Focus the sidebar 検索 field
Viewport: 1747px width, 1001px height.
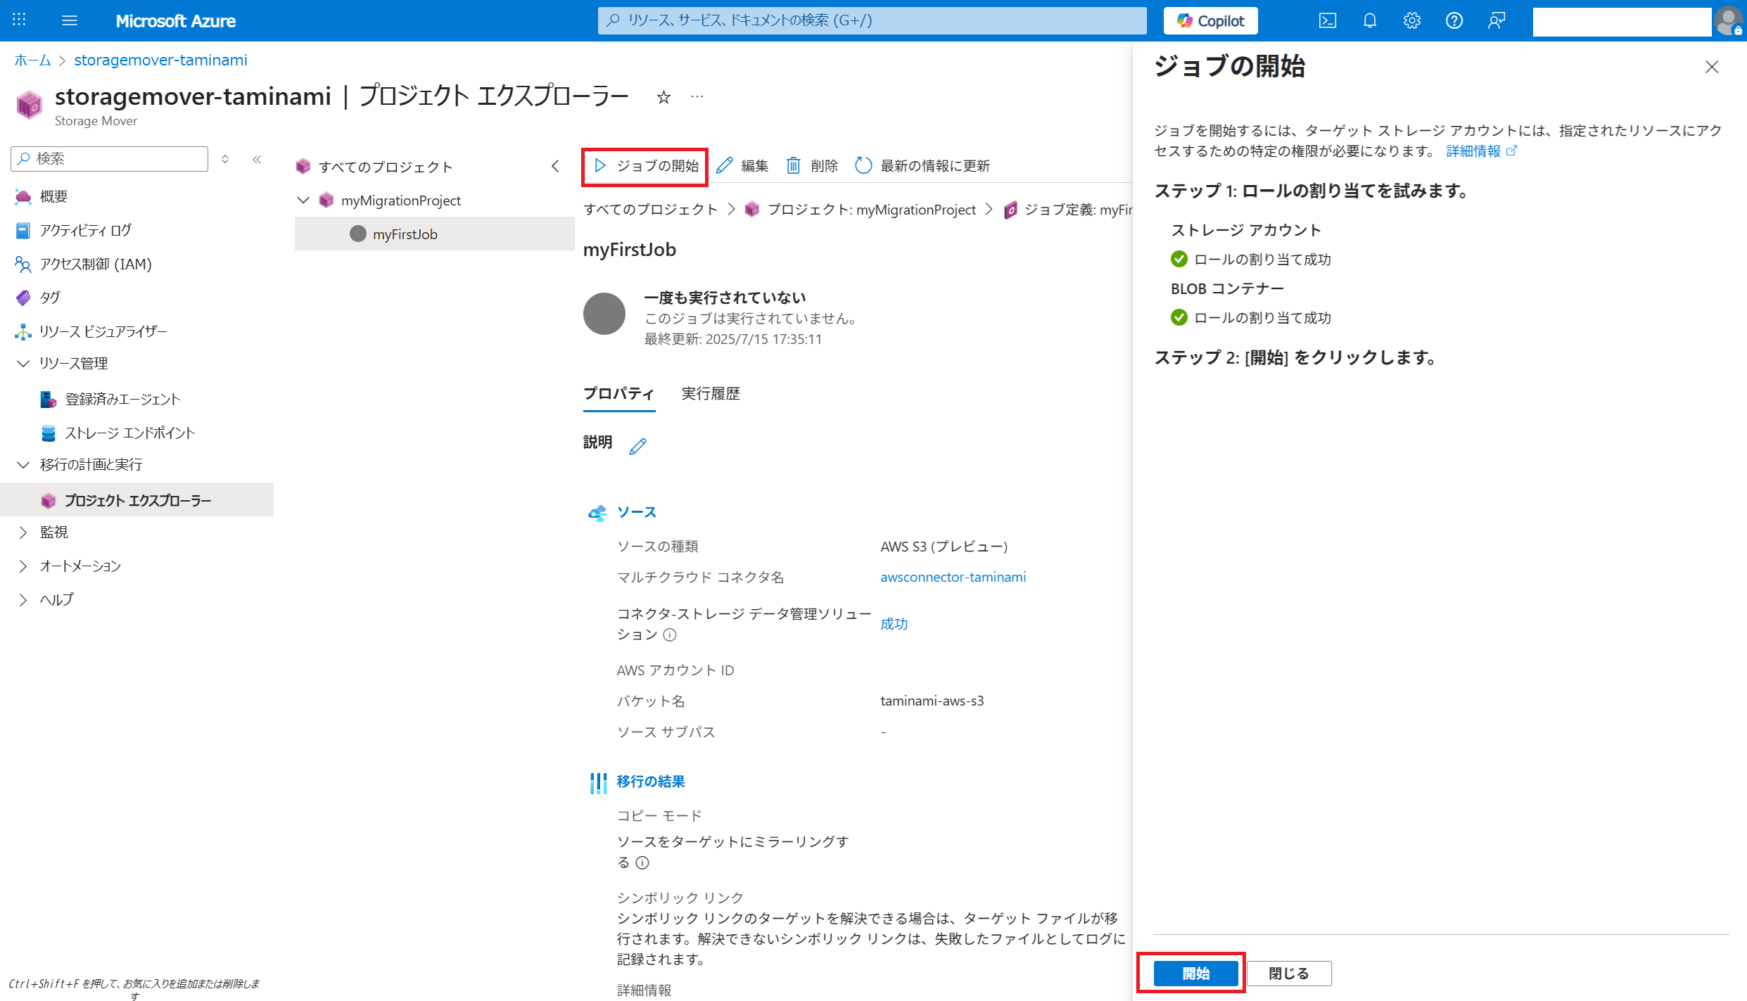110,159
